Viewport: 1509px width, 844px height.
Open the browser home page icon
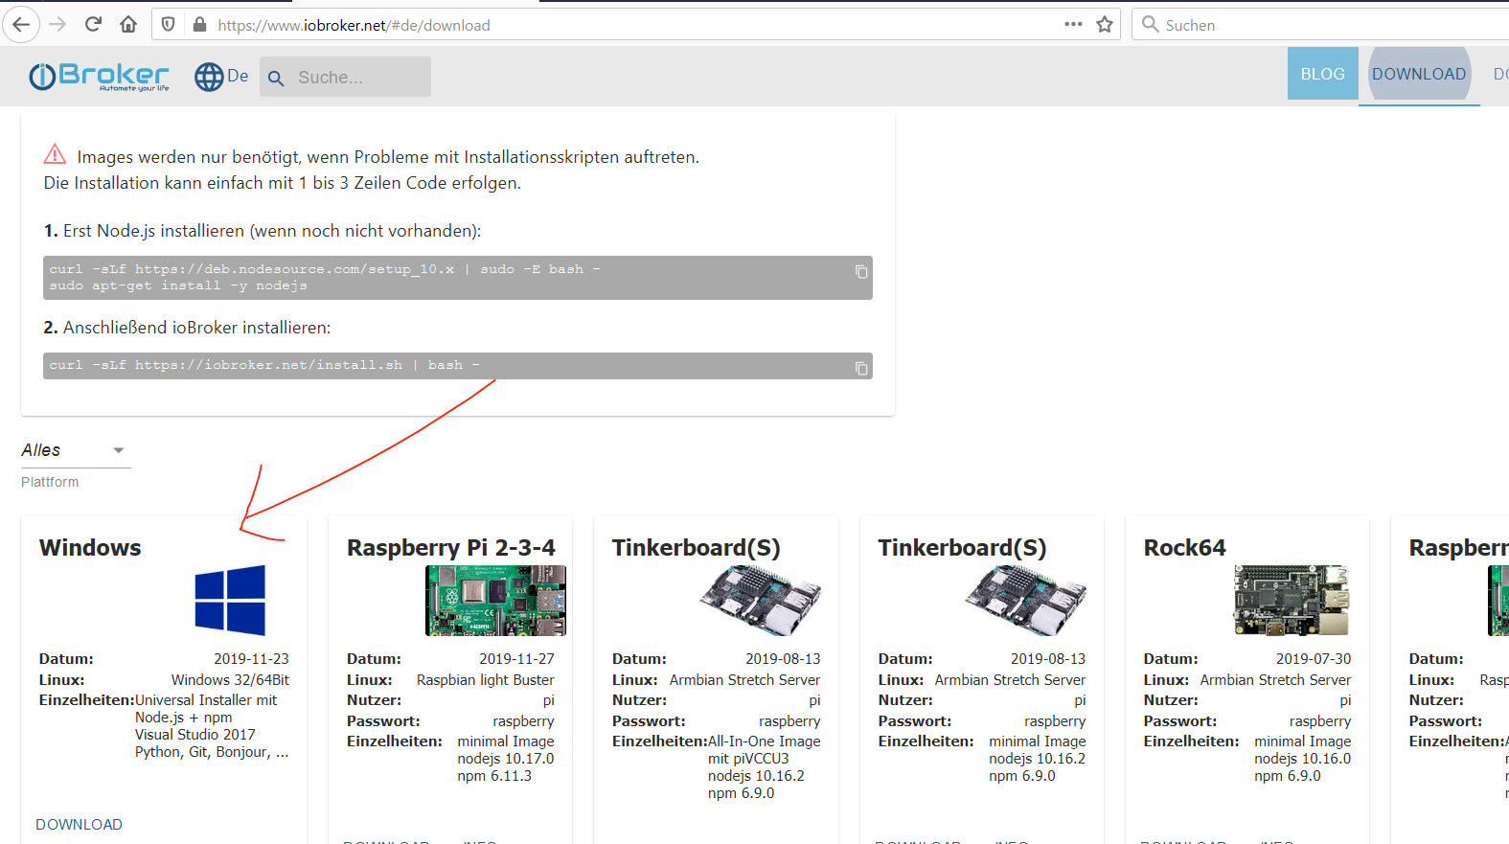click(128, 24)
